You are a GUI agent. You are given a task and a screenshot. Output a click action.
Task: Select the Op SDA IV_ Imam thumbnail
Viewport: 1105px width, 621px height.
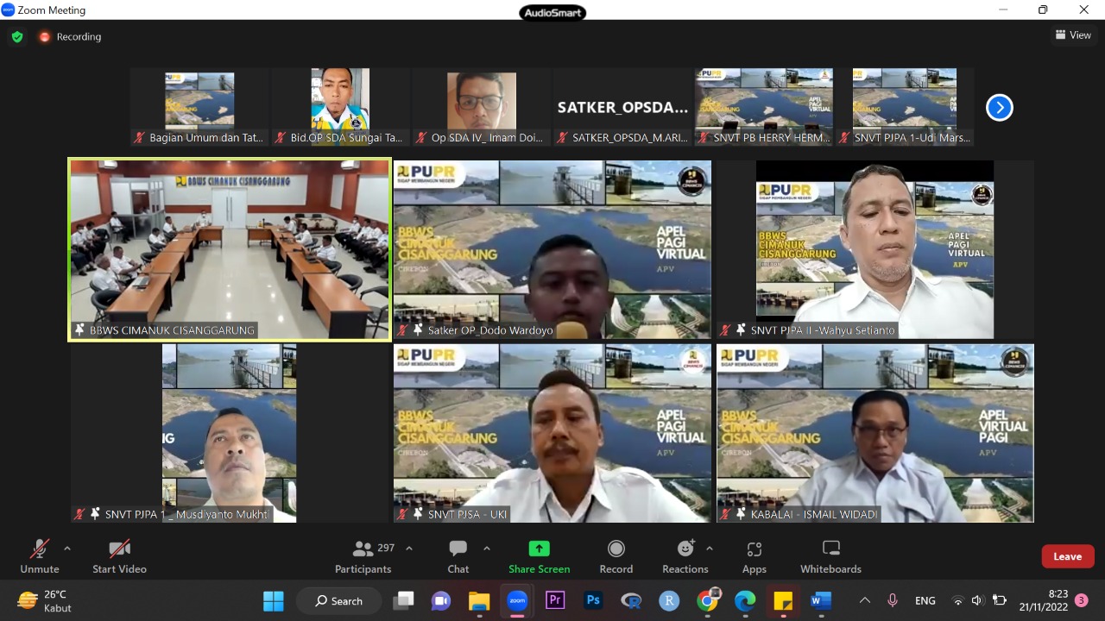tap(481, 108)
